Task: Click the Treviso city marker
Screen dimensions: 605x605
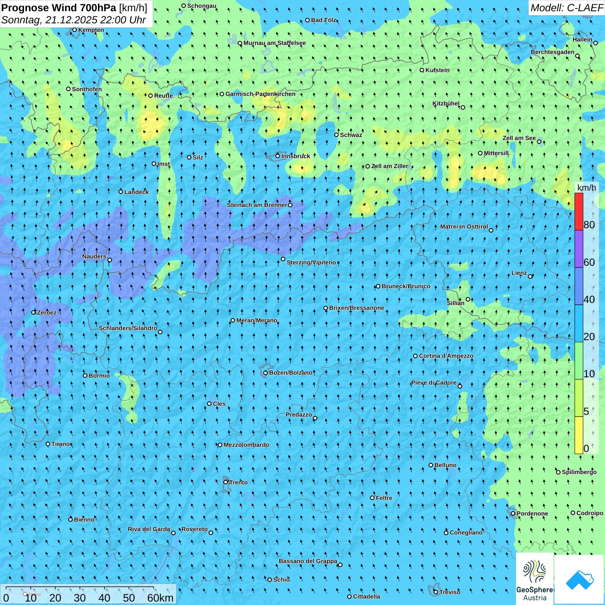Action: coord(436,592)
